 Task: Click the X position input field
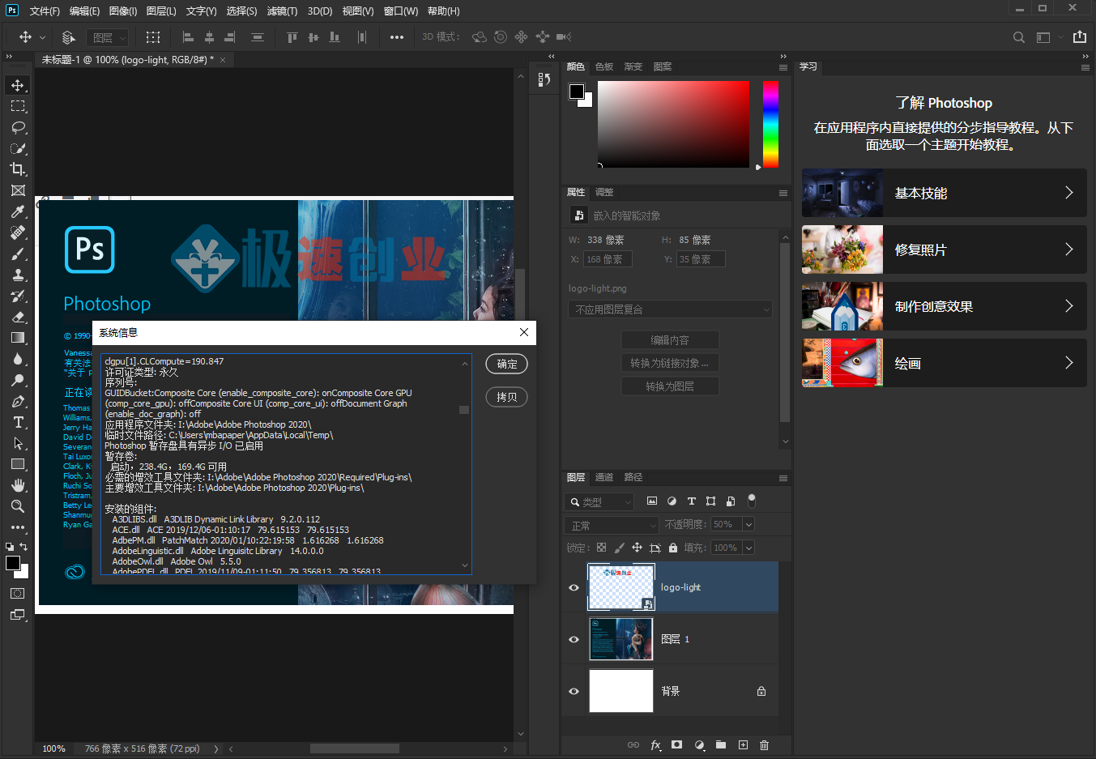(608, 259)
